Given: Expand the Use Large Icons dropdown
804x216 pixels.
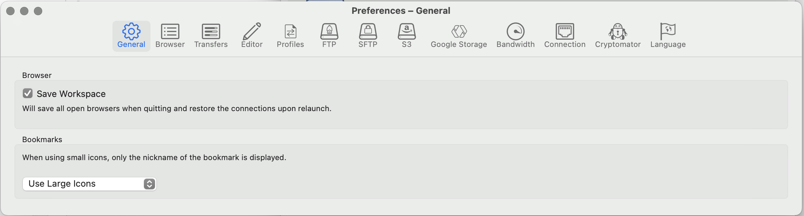Looking at the screenshot, I should pos(89,184).
